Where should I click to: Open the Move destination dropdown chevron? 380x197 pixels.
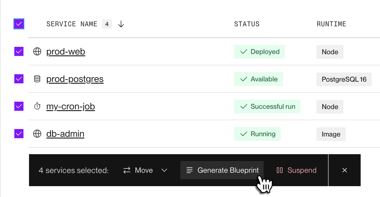click(x=165, y=170)
